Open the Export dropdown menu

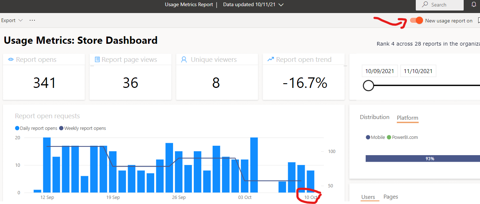[12, 20]
